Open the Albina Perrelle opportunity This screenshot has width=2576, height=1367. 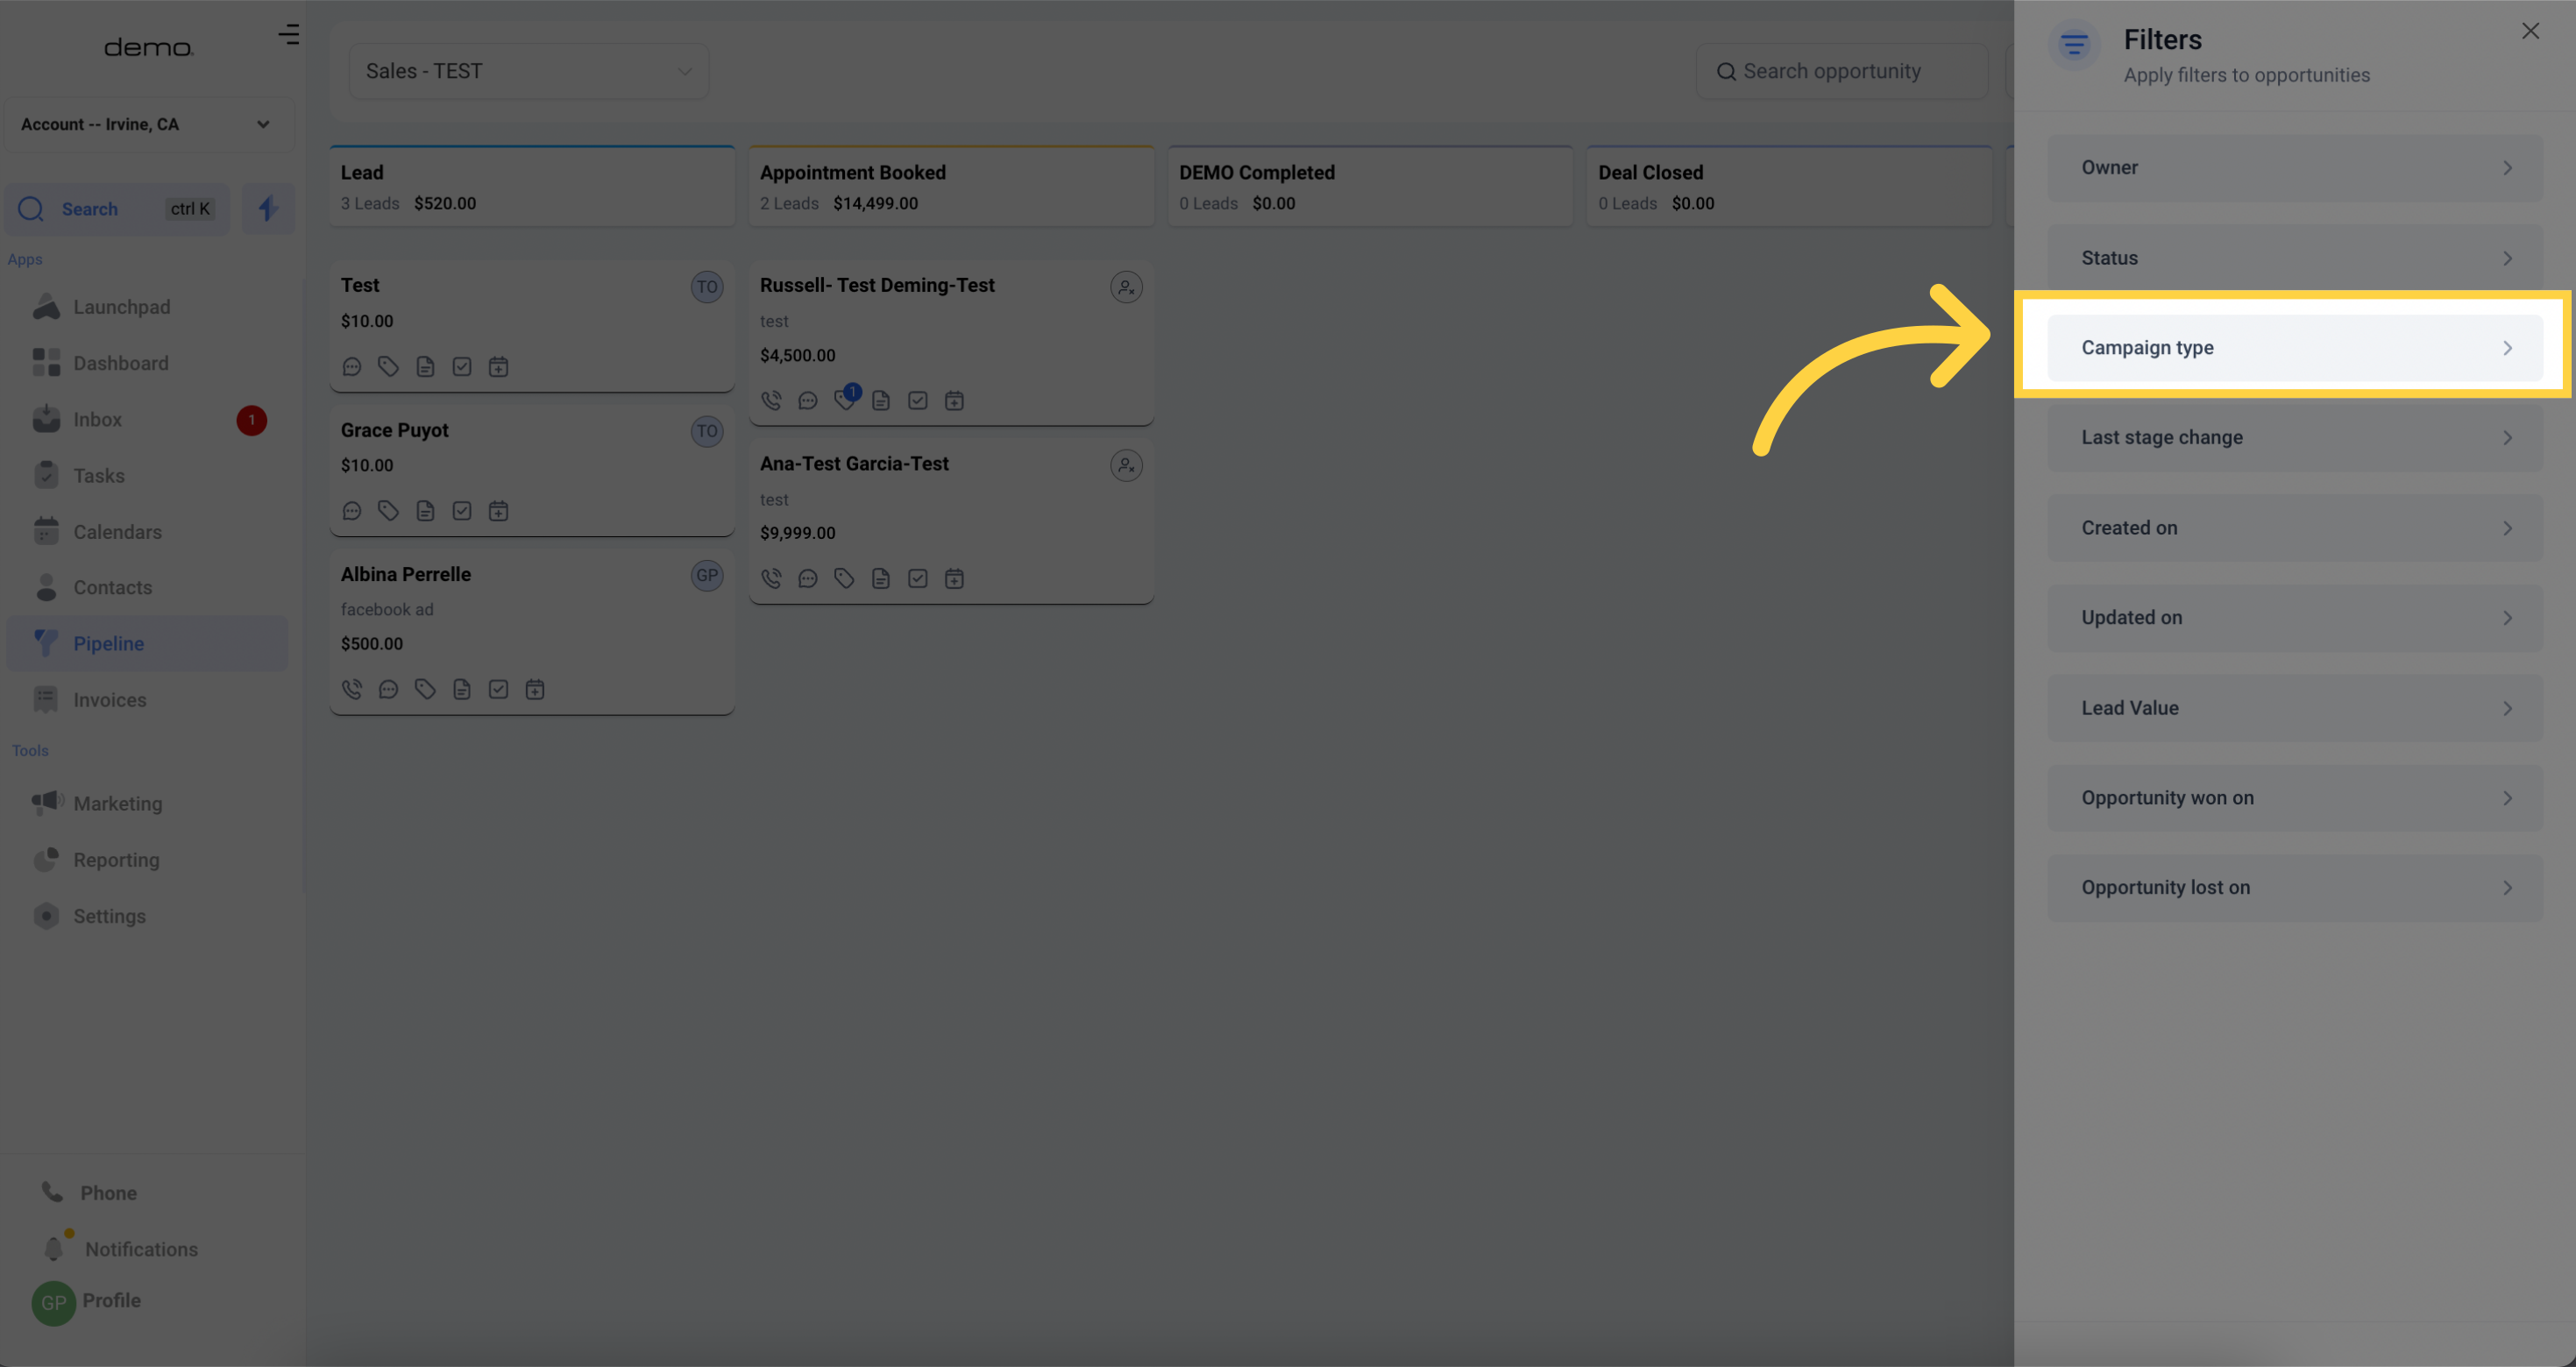point(406,574)
